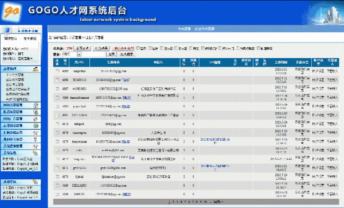Image resolution: width=344 pixels, height=208 pixels.
Task: Open the enterprise member management tab in the top bar
Action: point(205,29)
